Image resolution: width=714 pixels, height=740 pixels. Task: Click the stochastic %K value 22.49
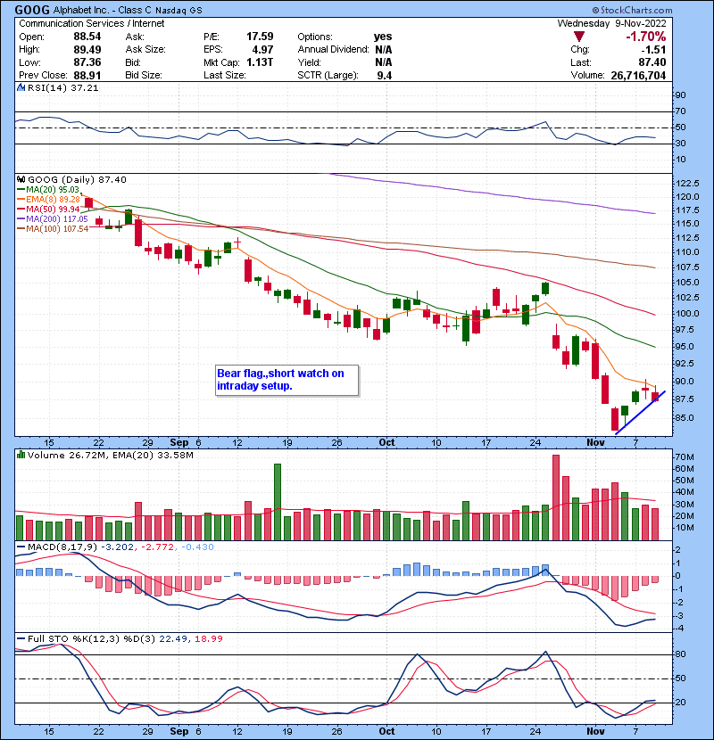pyautogui.click(x=172, y=638)
